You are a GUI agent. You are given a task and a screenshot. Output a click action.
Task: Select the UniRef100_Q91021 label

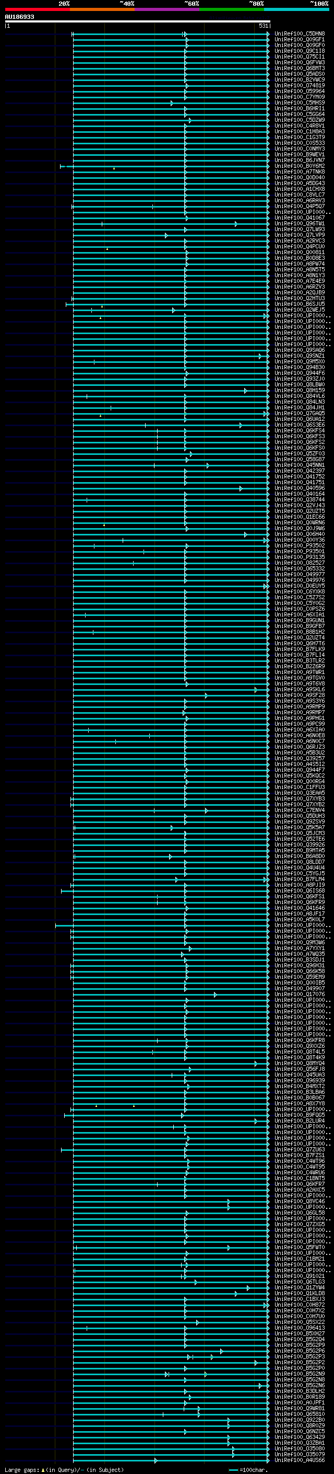[300, 1276]
